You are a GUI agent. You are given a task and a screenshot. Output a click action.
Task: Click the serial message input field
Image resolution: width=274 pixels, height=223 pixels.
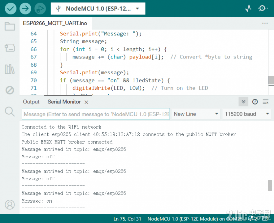pos(96,114)
